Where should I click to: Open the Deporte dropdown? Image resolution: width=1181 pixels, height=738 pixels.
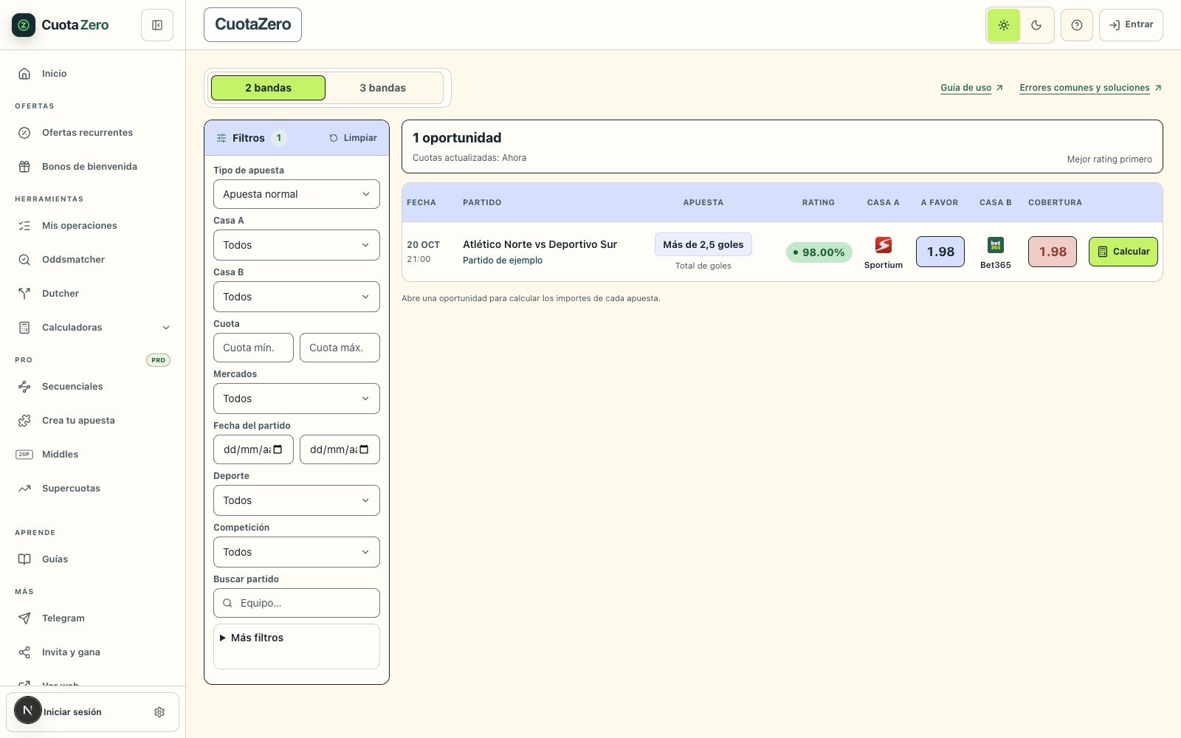(x=297, y=500)
